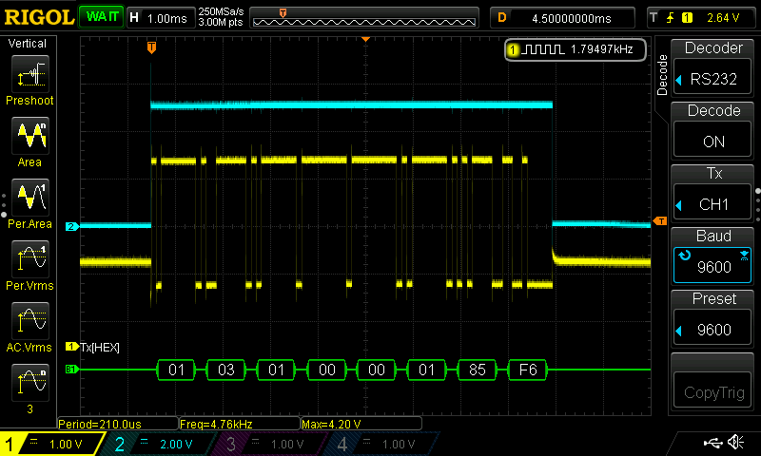Click the delay D 4.50000000ms field
The height and width of the screenshot is (456, 761).
(x=562, y=18)
